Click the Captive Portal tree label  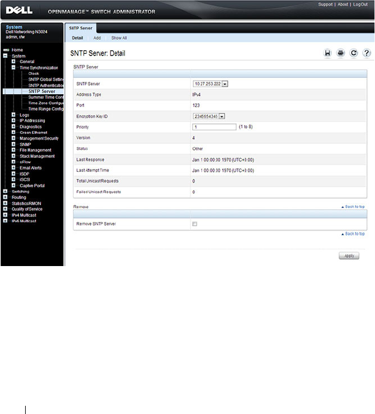coord(32,185)
